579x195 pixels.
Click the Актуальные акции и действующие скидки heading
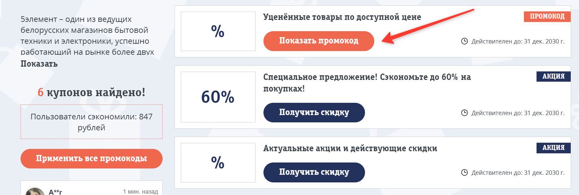[349, 149]
